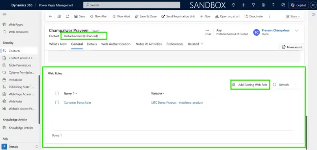The image size is (317, 150).
Task: Save the contact record
Action: (80, 16)
